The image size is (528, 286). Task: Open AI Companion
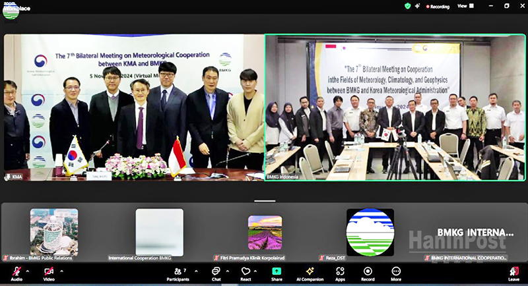pos(309,272)
